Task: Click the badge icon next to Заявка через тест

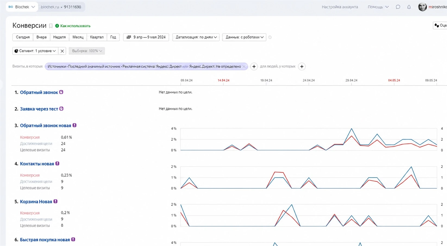Action: (x=61, y=109)
